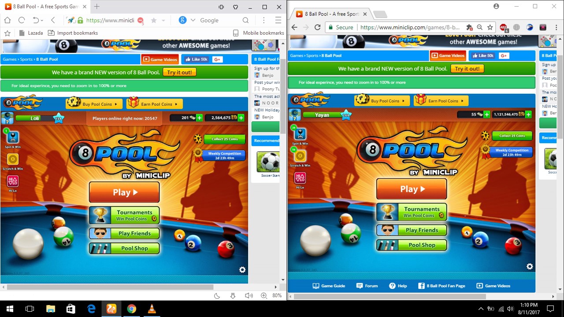The height and width of the screenshot is (317, 564).
Task: Open Game Videos tab in left window
Action: [x=160, y=59]
